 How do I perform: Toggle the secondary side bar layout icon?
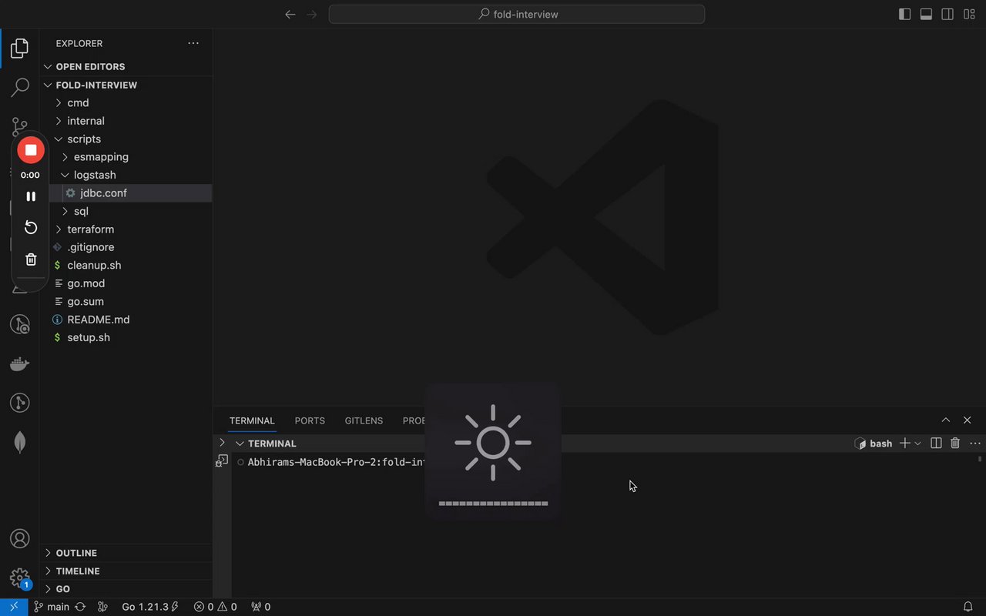947,14
